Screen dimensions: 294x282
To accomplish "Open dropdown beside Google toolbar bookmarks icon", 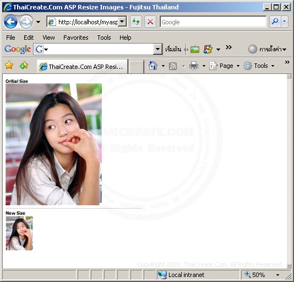I will coord(218,50).
